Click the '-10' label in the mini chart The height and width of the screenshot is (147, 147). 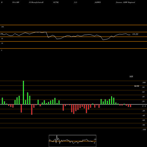pos(95,139)
